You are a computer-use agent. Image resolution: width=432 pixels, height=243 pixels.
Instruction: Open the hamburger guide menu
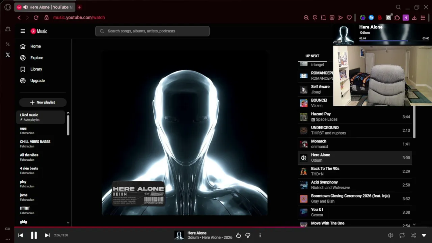[x=23, y=31]
